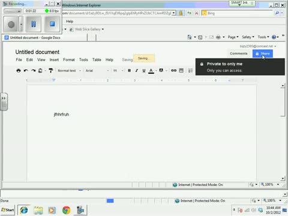Click the browser address bar
Screen dimensions: 288x216
117,13
